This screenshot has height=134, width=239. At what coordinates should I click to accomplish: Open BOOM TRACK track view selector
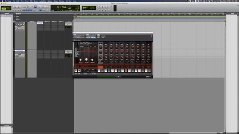19,26
